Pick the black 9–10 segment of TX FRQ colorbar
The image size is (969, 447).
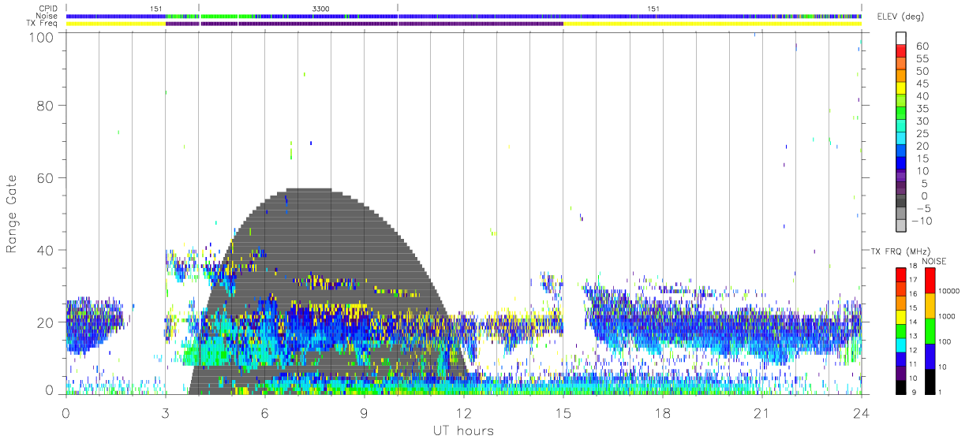901,386
